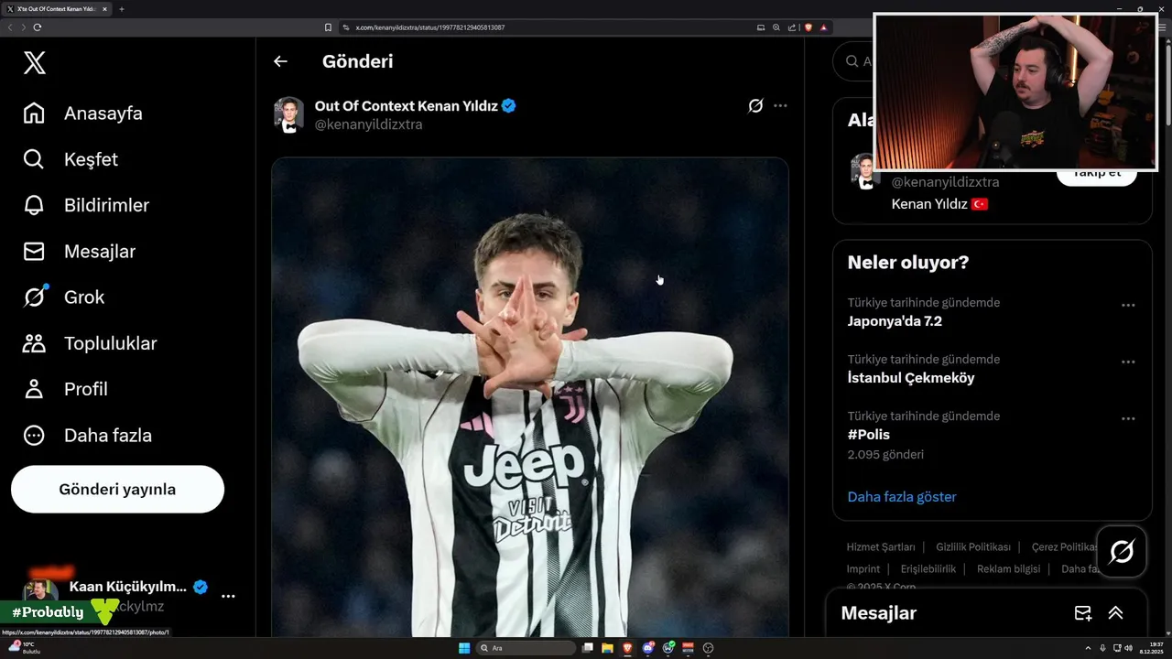
Task: Click new message icon in Mesajlar drawer
Action: tap(1082, 613)
